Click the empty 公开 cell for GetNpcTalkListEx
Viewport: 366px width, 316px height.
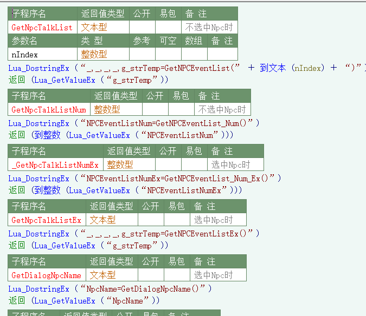click(151, 220)
